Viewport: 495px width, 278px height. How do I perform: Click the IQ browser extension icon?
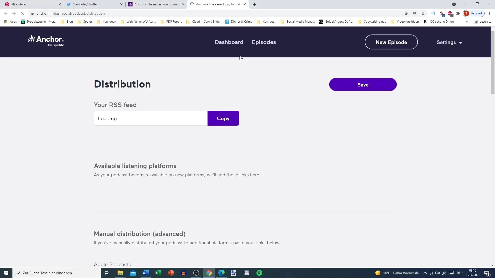tap(433, 13)
